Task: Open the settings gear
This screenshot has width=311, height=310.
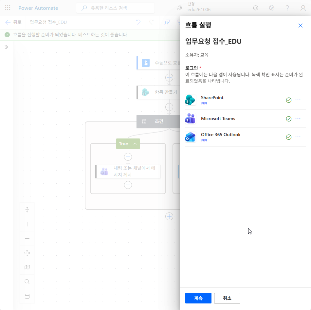Action: [x=271, y=8]
